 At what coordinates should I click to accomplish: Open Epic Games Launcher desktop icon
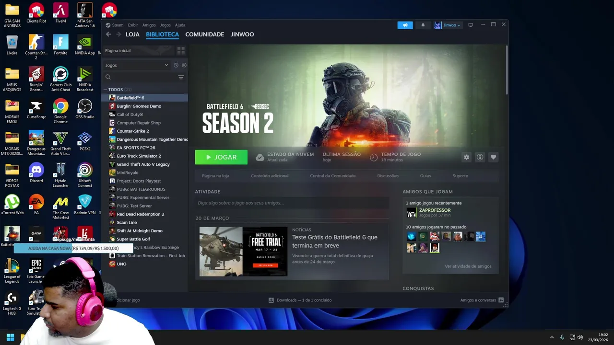click(x=36, y=271)
